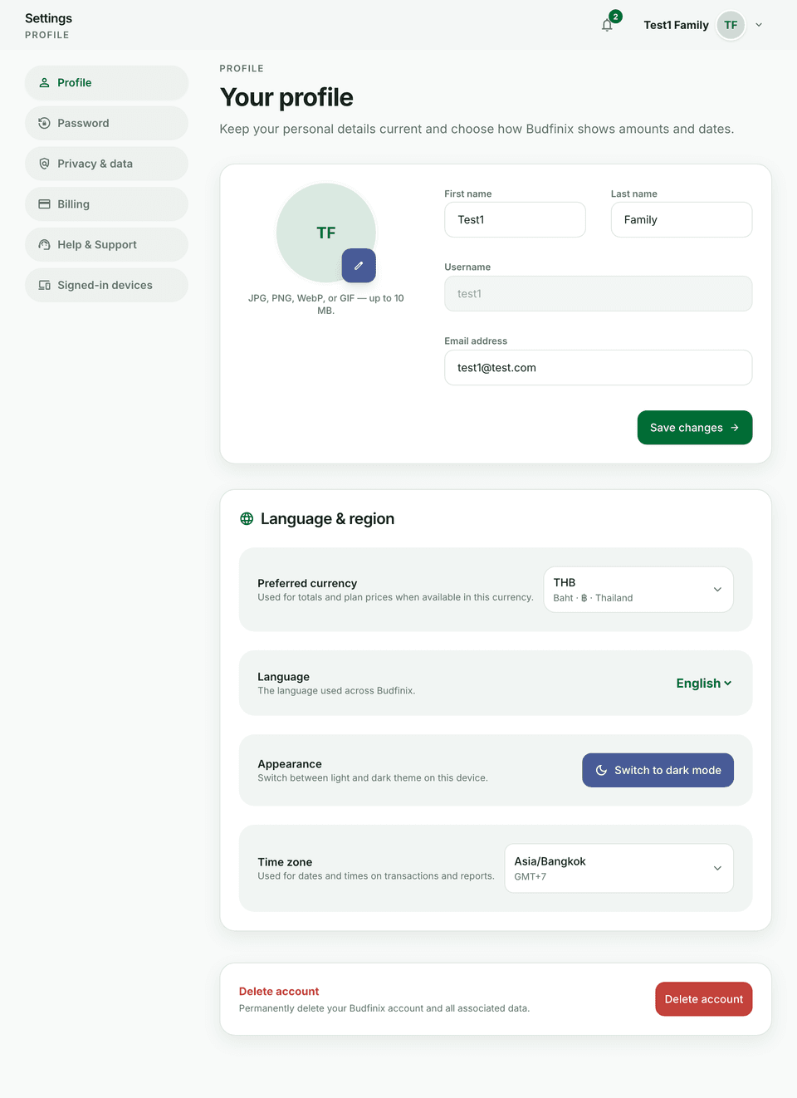Go to Password settings

point(106,123)
